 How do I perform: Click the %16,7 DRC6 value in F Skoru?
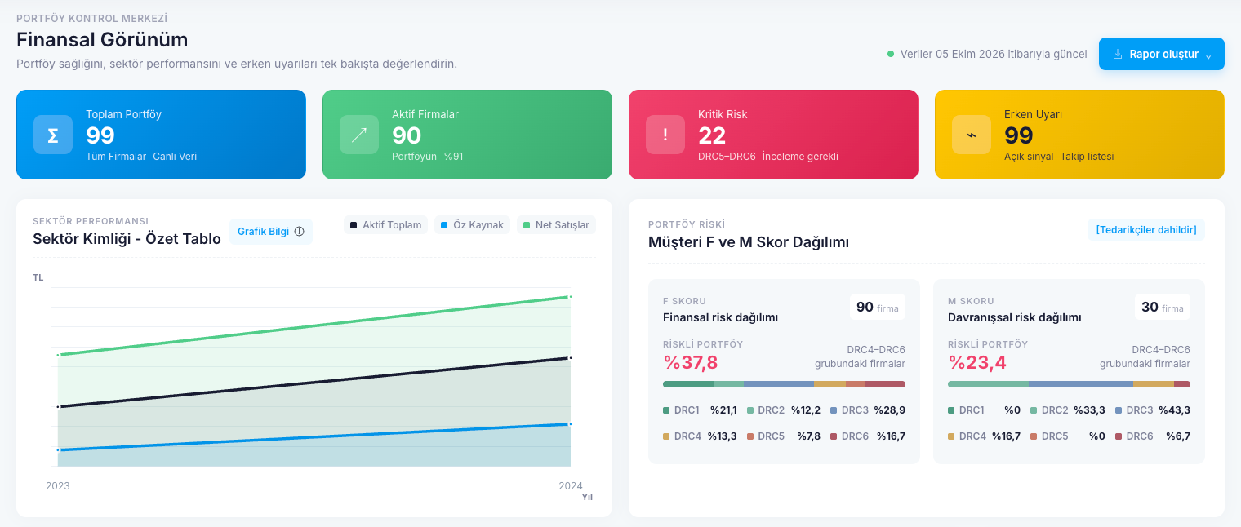(891, 436)
